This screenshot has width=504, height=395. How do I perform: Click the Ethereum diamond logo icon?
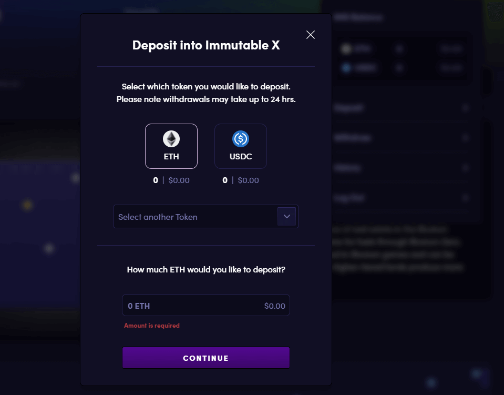pos(171,139)
